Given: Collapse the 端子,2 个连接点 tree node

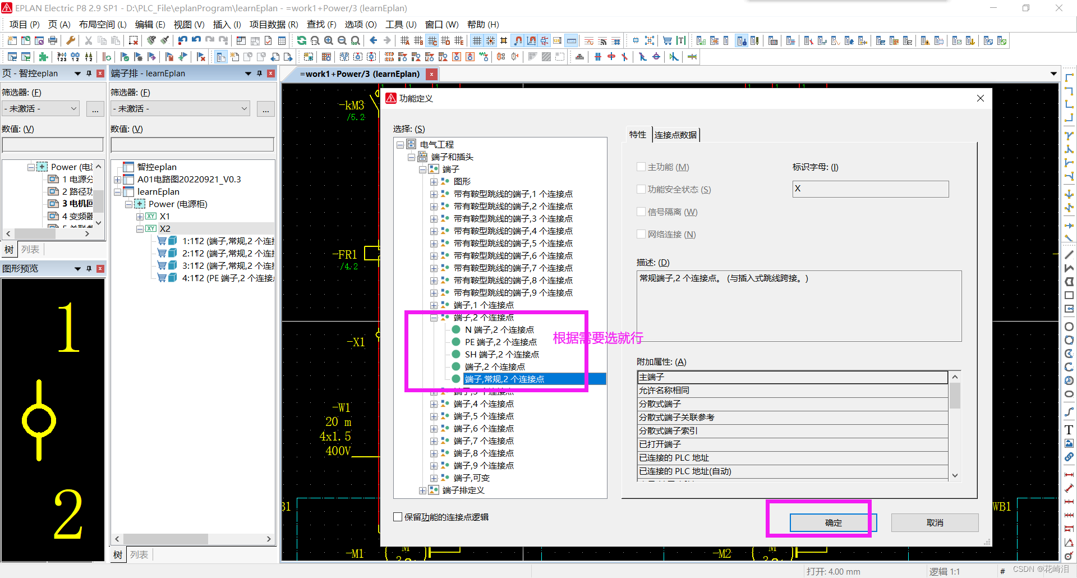Looking at the screenshot, I should coord(434,318).
